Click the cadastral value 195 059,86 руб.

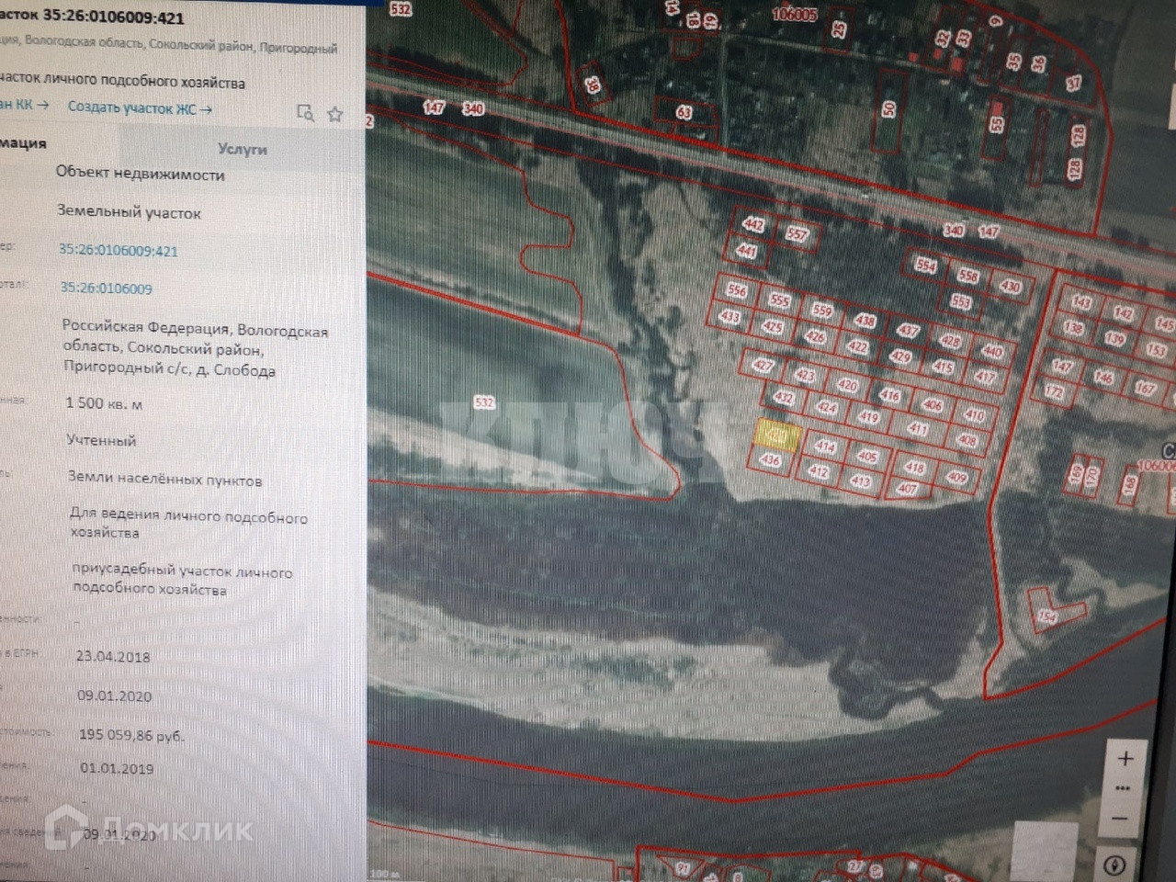click(x=131, y=735)
